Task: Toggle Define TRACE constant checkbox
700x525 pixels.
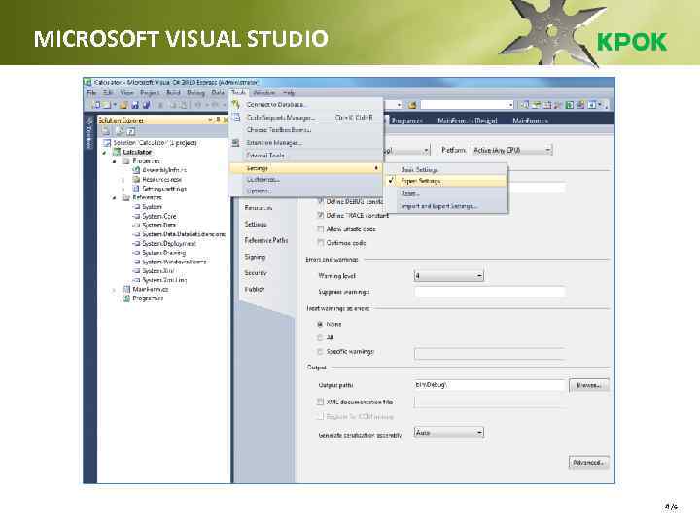Action: pyautogui.click(x=320, y=215)
